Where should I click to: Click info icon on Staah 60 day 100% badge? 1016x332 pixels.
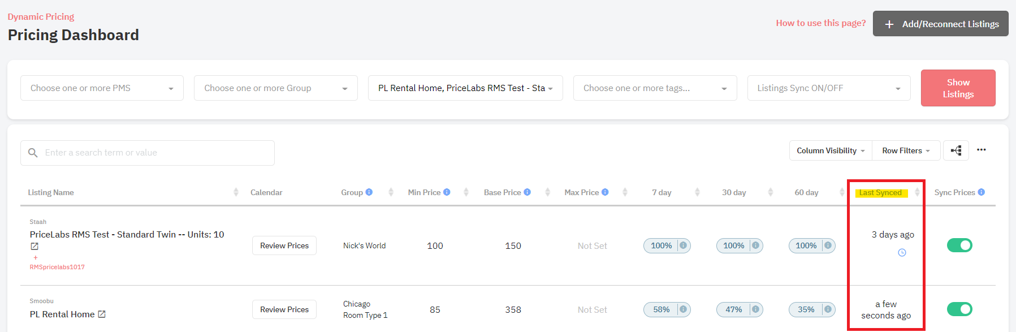(828, 245)
